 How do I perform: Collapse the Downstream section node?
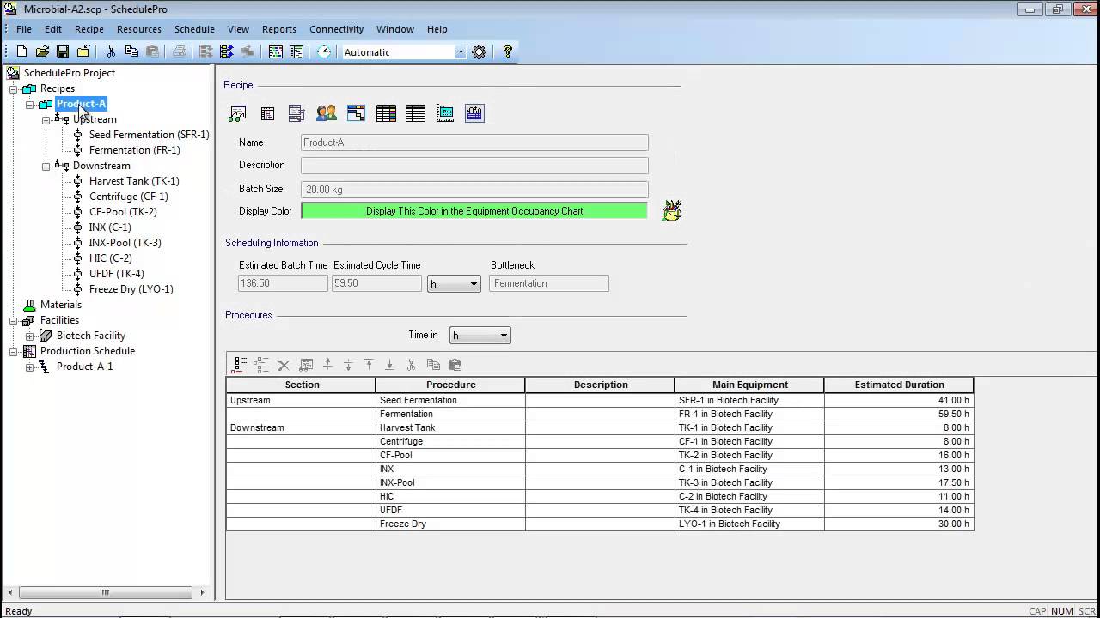pyautogui.click(x=46, y=166)
